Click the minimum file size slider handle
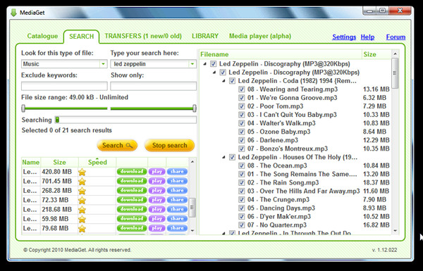The height and width of the screenshot is (271, 423). (23, 108)
